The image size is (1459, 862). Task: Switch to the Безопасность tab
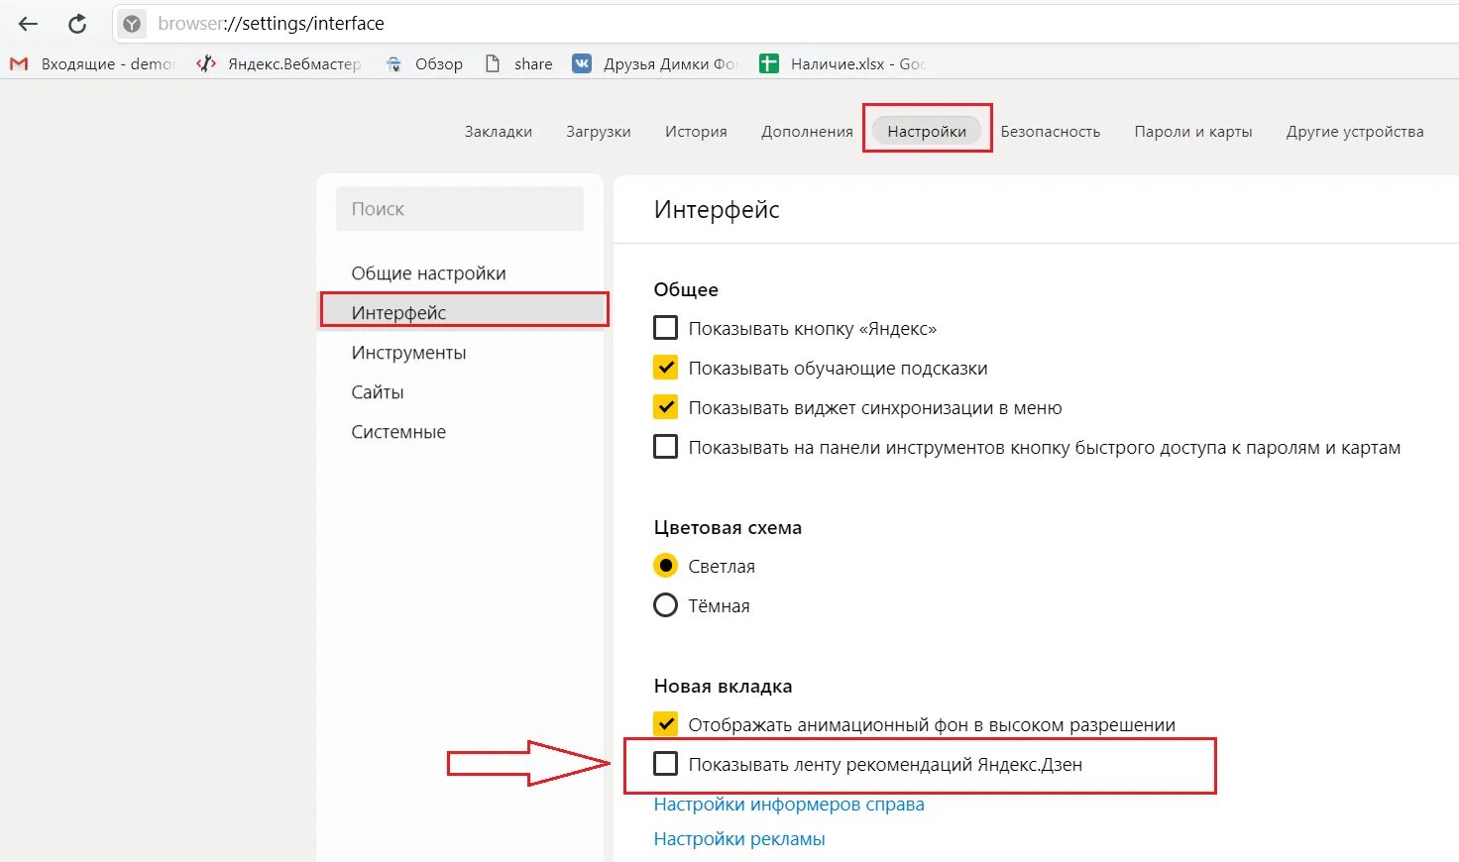(1050, 132)
